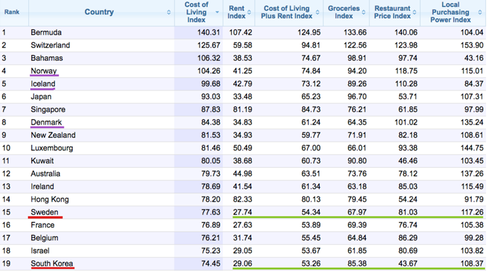The image size is (490, 271).
Task: Click the Cost of Living Plus Rent sort arrows
Action: pos(317,12)
